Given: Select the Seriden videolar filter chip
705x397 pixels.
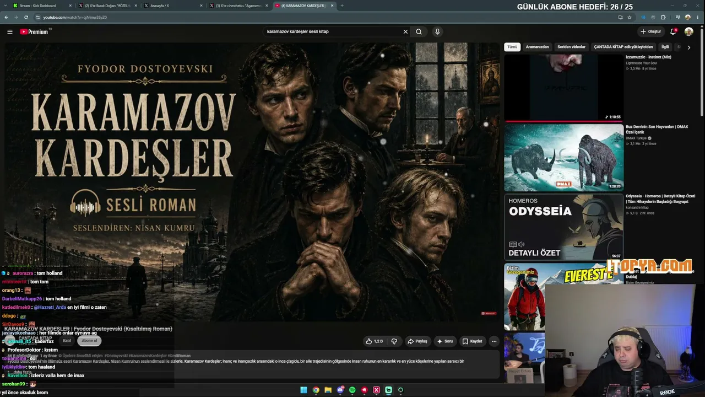Looking at the screenshot, I should [571, 47].
